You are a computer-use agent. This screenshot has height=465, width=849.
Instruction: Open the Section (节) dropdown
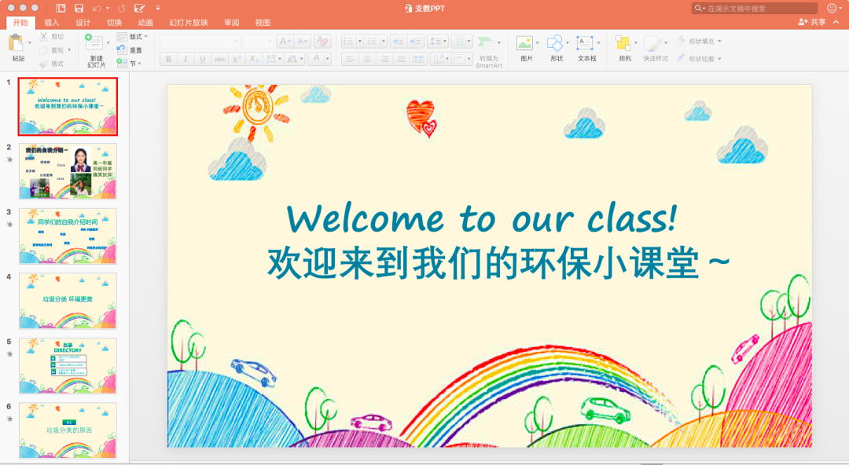(x=129, y=64)
